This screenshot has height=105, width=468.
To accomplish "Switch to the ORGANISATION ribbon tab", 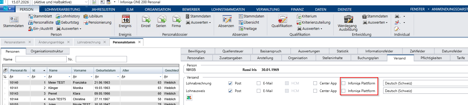I will coord(158,9).
